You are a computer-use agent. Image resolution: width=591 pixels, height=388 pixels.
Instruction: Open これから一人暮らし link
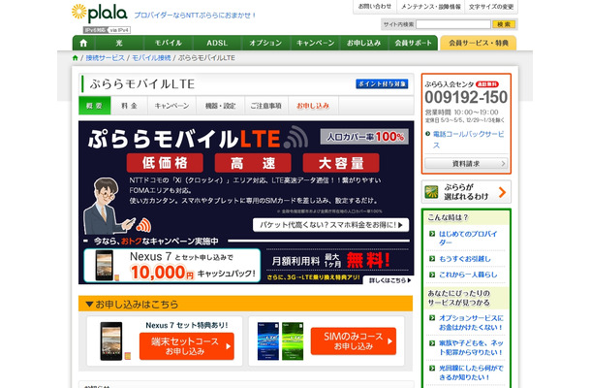pos(468,275)
